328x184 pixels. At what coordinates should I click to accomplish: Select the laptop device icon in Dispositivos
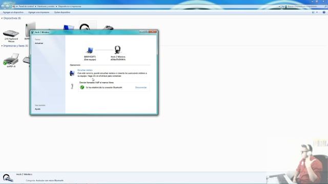[69, 27]
